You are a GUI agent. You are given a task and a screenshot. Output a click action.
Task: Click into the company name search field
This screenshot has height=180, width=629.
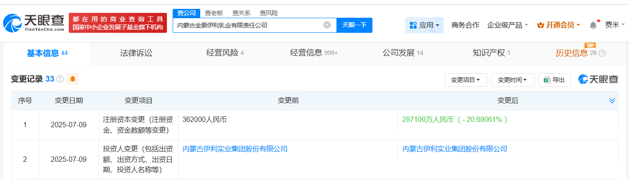pyautogui.click(x=249, y=25)
